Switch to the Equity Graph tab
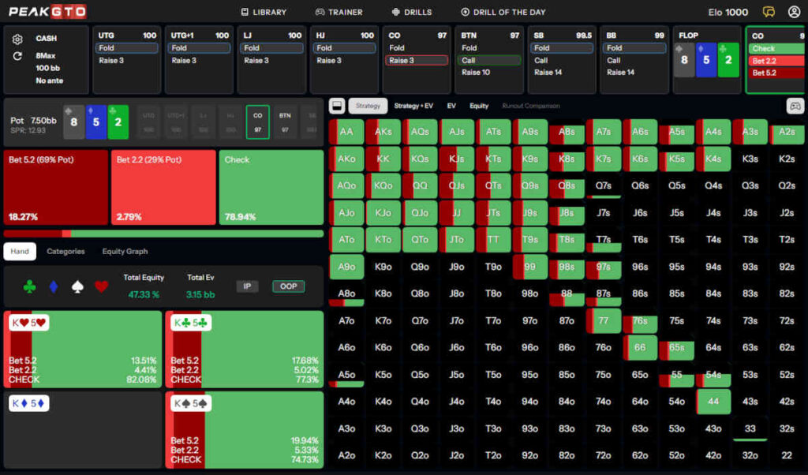The width and height of the screenshot is (808, 475). tap(125, 252)
